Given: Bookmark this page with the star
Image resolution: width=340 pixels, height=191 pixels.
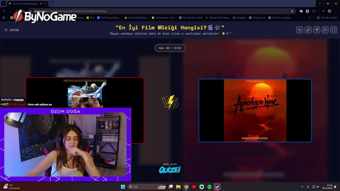Looking at the screenshot, I should pos(292,11).
